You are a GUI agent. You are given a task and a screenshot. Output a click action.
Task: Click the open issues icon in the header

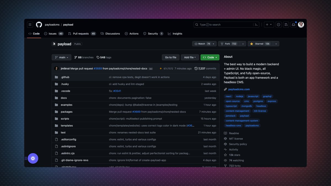[x=279, y=25]
